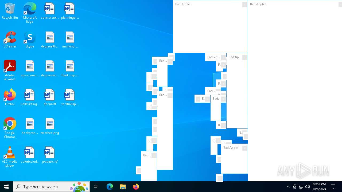Viewport: 342px width, 192px height.
Task: Open the 10:52 PM clock and calendar
Action: (x=319, y=187)
